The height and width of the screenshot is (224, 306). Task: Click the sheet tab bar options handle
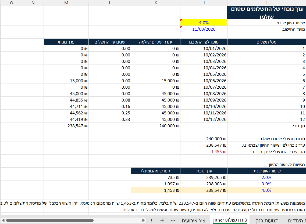[x=152, y=221]
